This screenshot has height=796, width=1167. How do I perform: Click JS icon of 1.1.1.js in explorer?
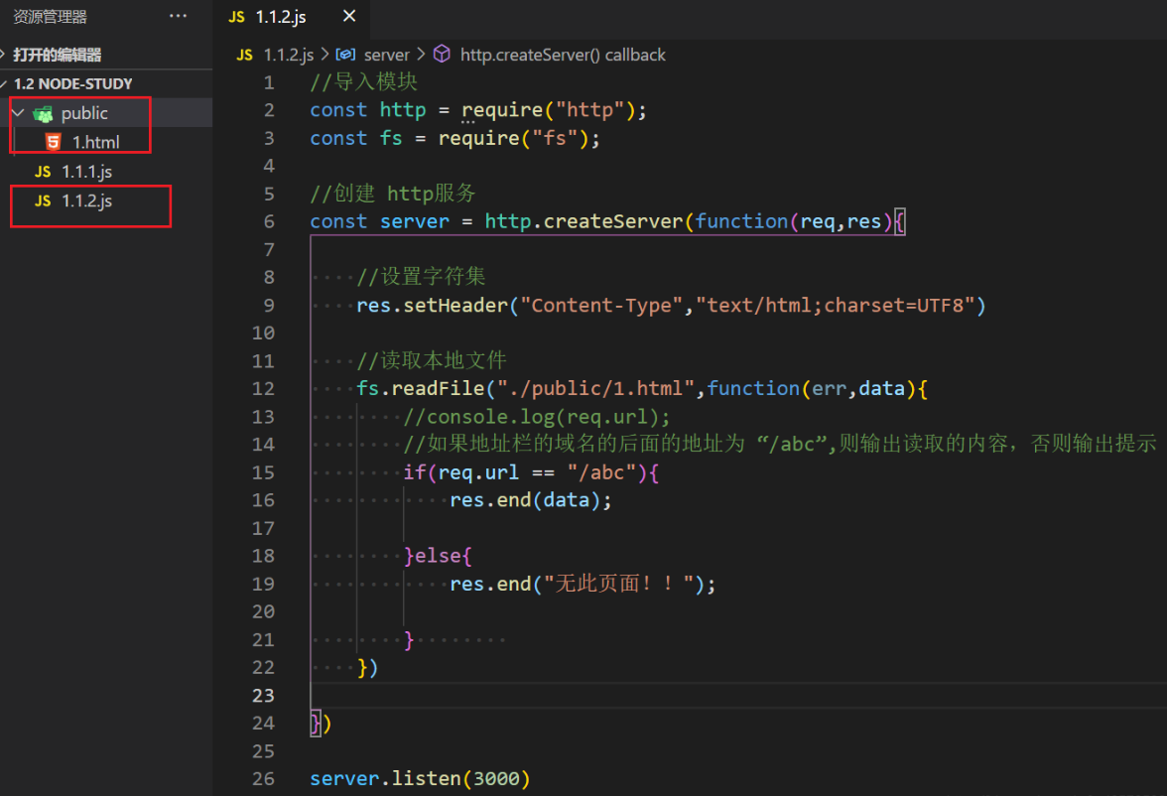coord(43,172)
